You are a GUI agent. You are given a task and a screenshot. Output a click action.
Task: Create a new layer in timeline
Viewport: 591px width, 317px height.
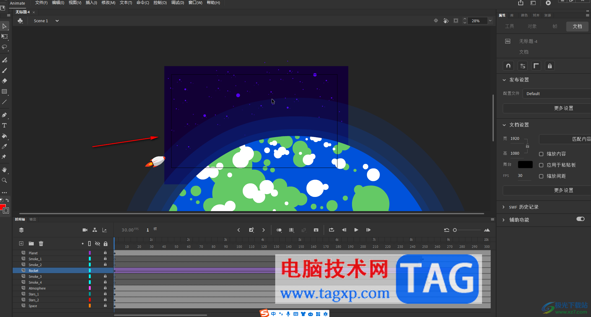pyautogui.click(x=21, y=244)
